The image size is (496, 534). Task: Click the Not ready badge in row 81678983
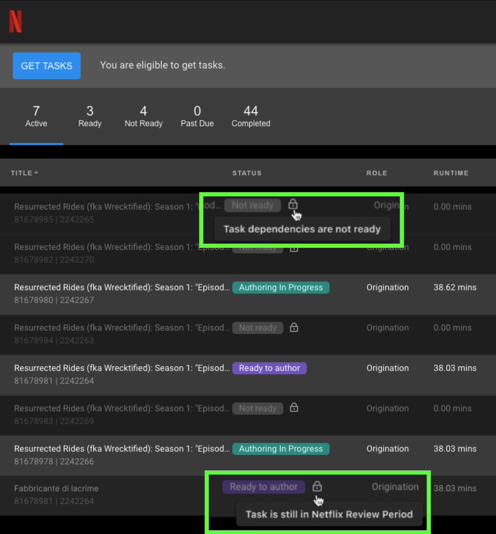tap(258, 408)
